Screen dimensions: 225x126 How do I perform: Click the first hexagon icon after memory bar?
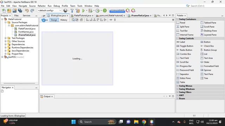tap(128, 10)
